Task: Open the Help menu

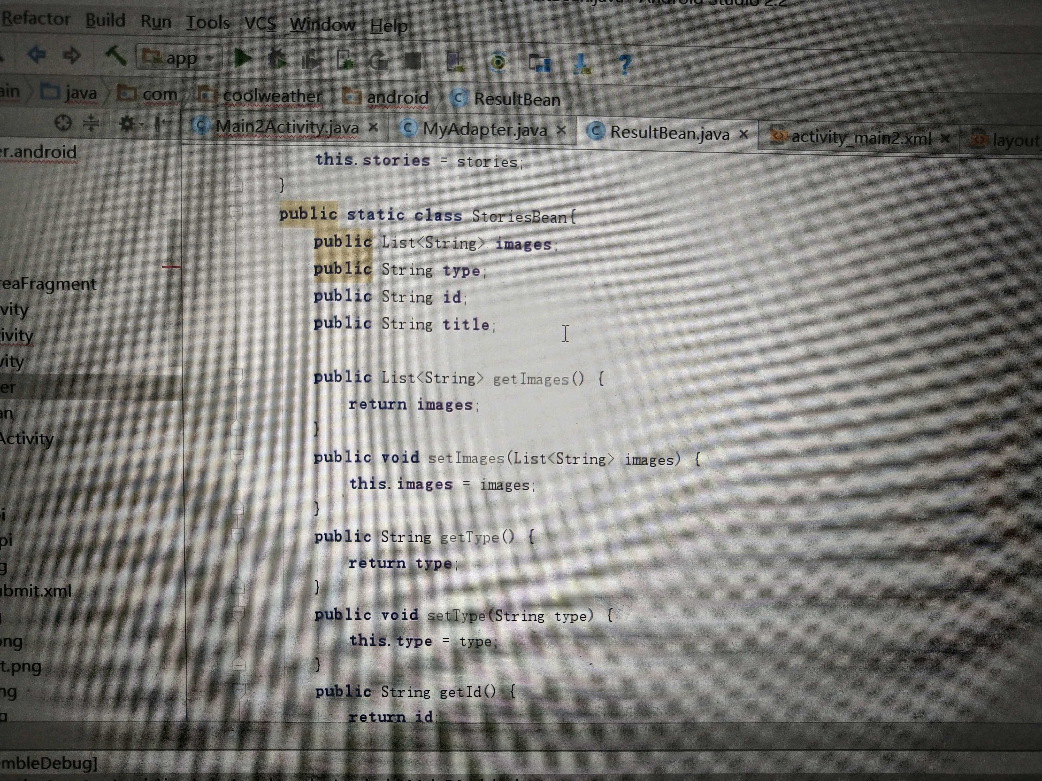Action: tap(389, 26)
